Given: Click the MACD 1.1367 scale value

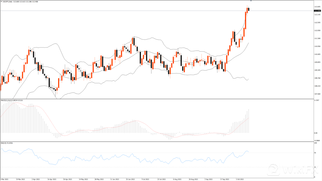Looking at the screenshot, I should 317,100.
